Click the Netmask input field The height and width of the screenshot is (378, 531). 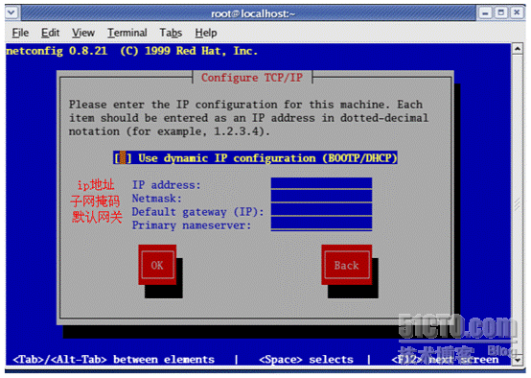[x=321, y=197]
